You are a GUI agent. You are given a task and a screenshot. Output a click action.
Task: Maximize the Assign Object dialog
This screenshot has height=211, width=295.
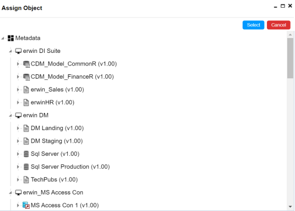click(282, 6)
